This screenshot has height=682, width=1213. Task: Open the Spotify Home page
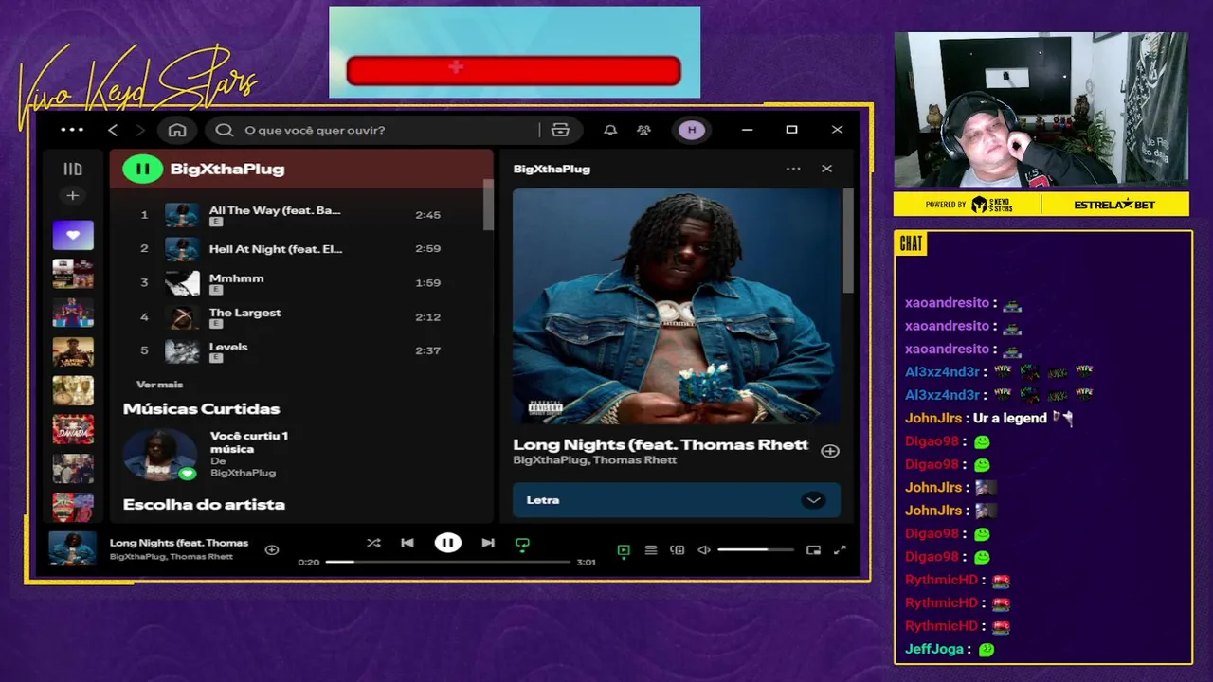[177, 130]
